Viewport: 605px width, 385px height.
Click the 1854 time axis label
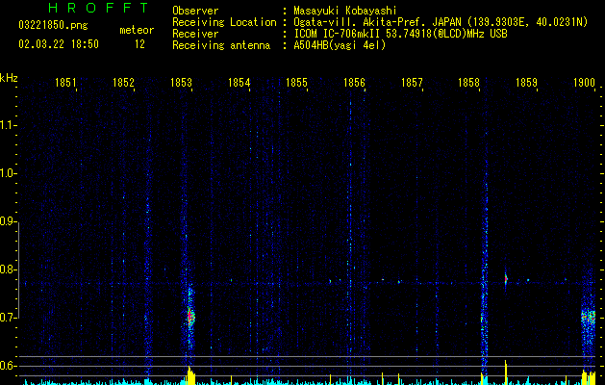[239, 83]
